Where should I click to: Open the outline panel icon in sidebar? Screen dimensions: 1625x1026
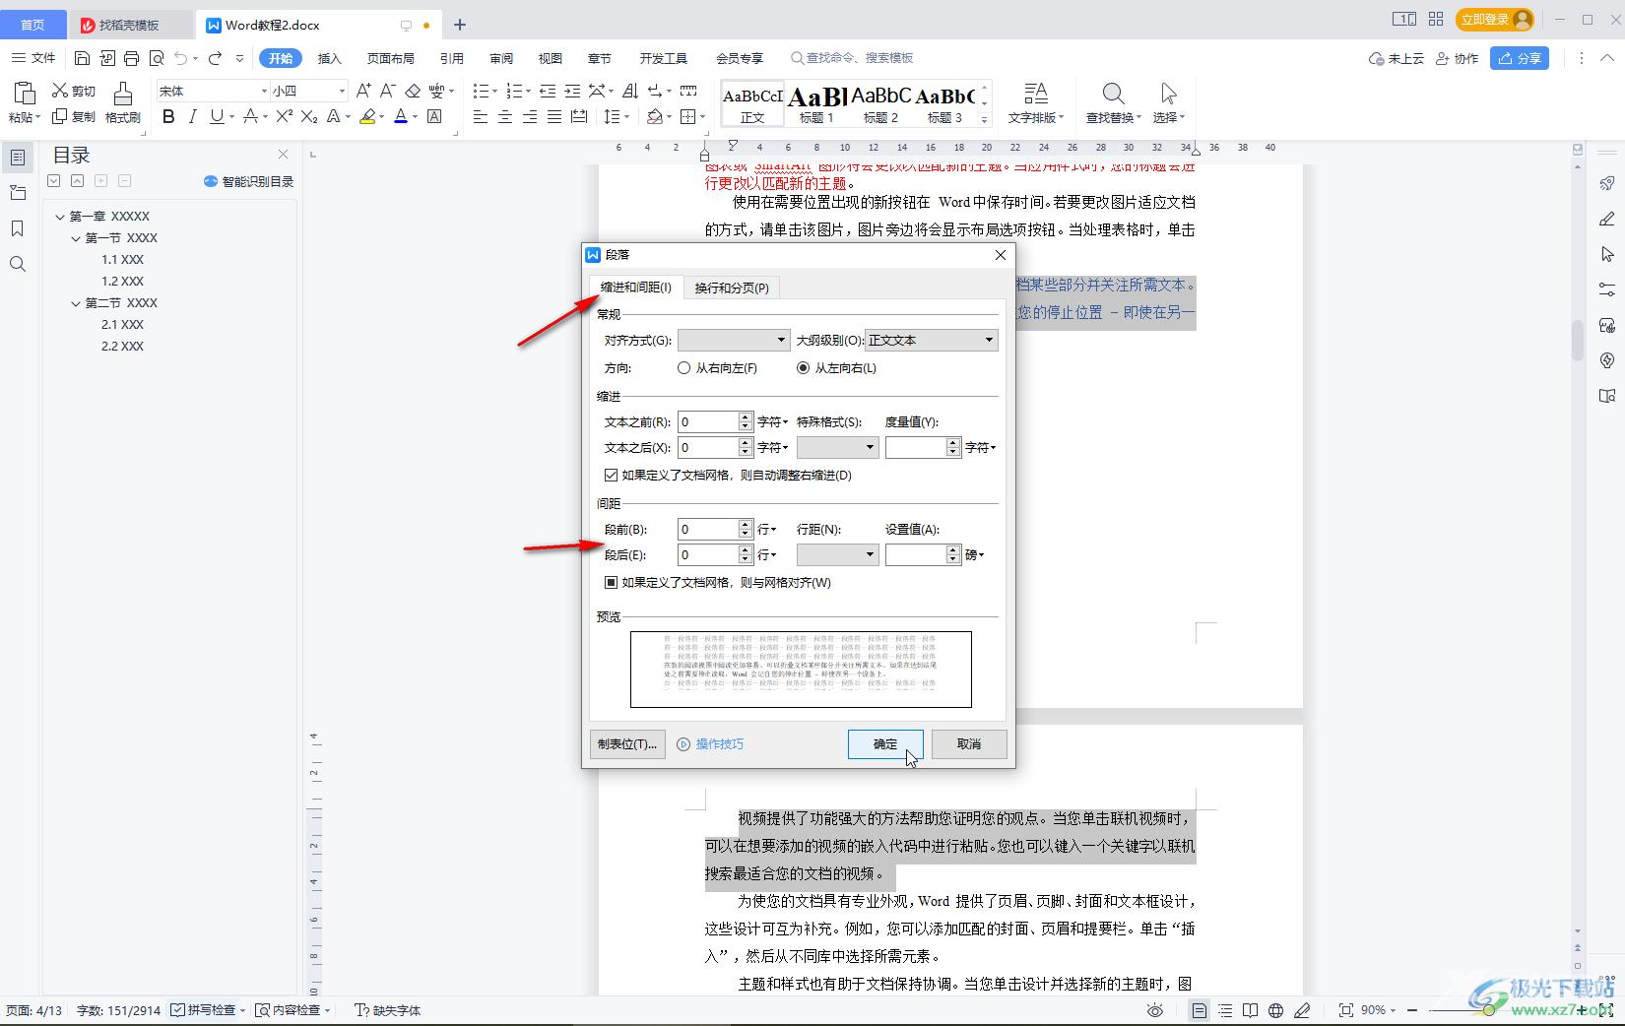(x=18, y=158)
